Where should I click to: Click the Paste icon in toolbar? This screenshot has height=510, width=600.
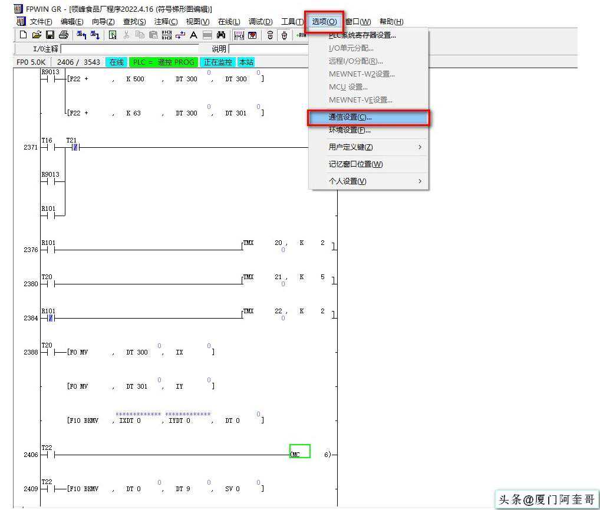click(x=153, y=35)
